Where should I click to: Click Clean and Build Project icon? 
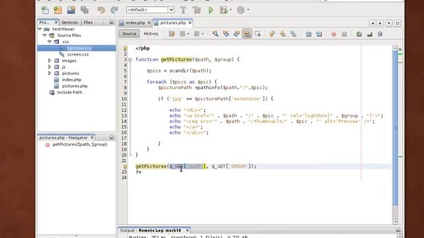click(x=197, y=11)
